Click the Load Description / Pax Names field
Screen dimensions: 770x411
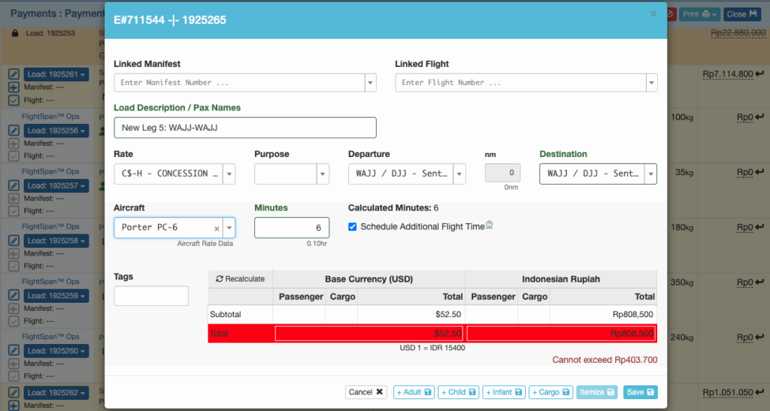point(244,128)
